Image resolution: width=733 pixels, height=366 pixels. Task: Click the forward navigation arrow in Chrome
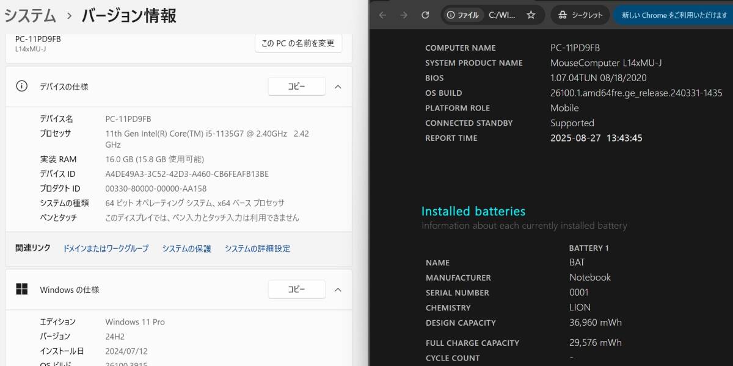click(404, 15)
